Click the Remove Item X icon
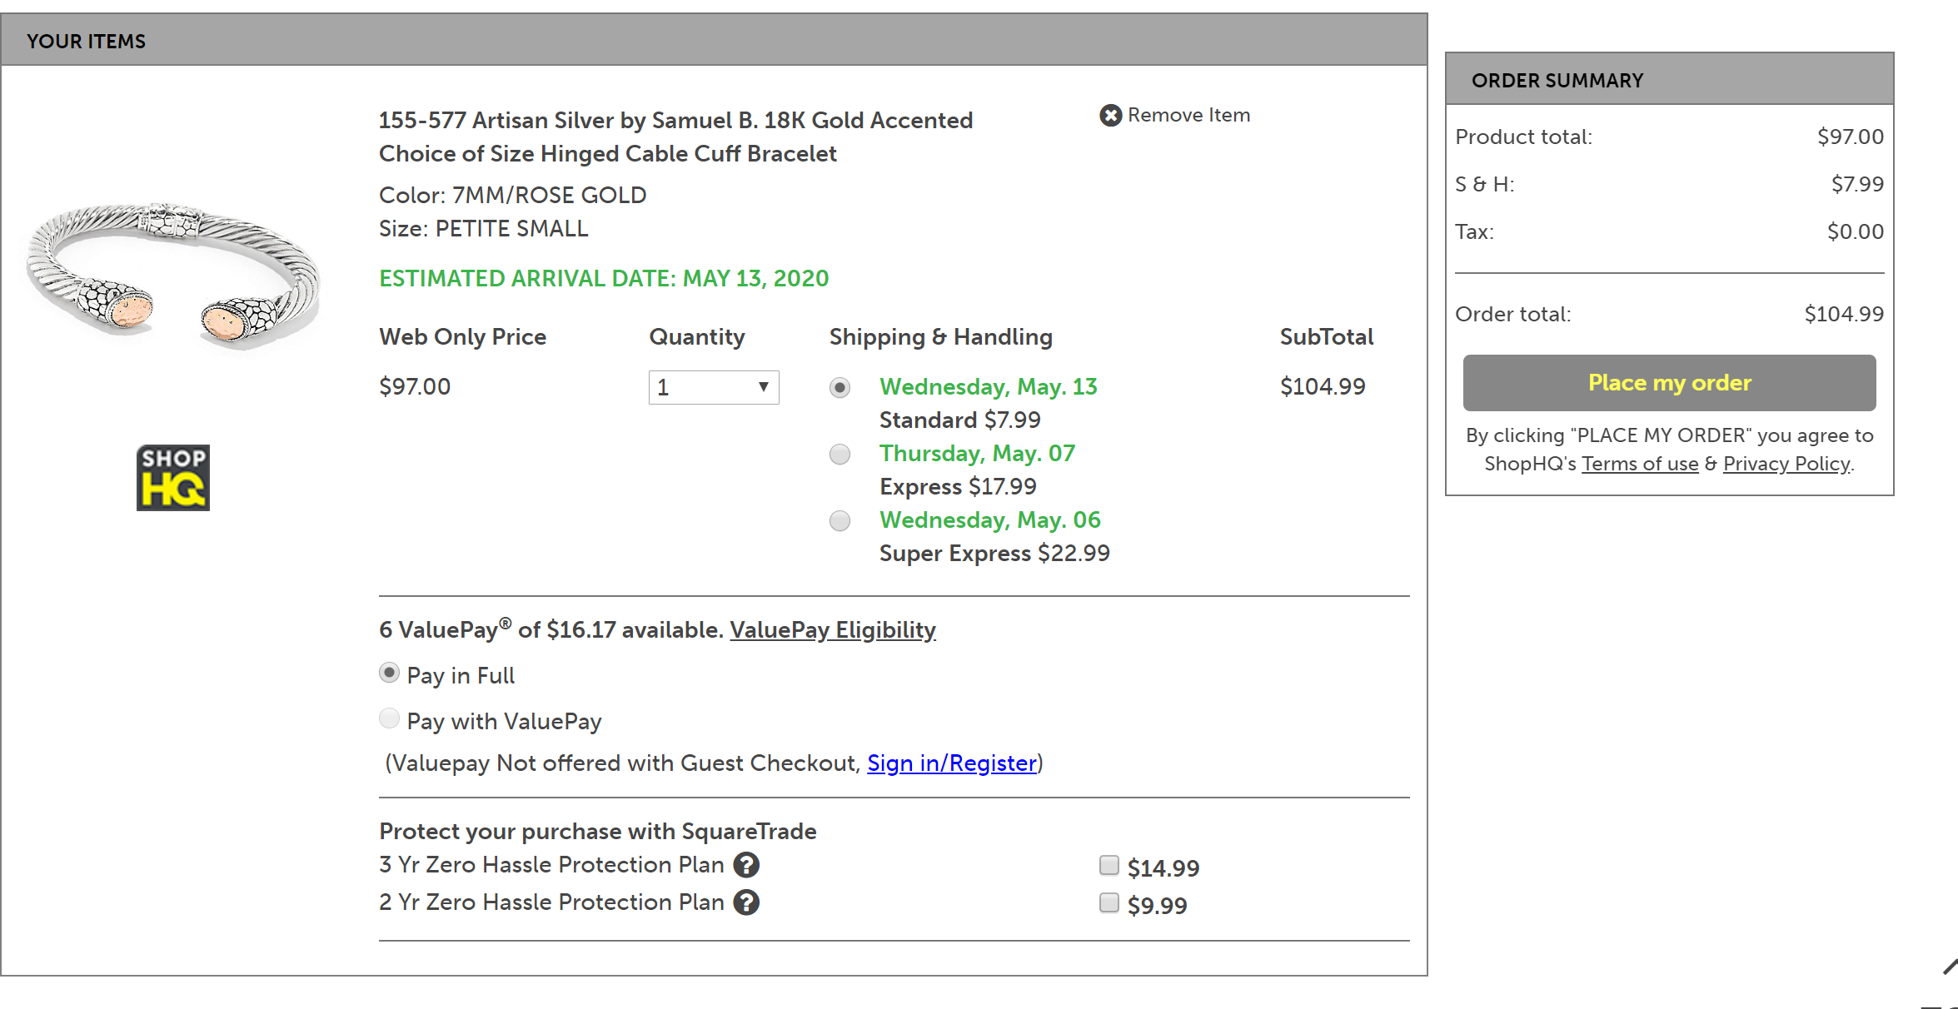This screenshot has height=1009, width=1958. click(x=1110, y=115)
